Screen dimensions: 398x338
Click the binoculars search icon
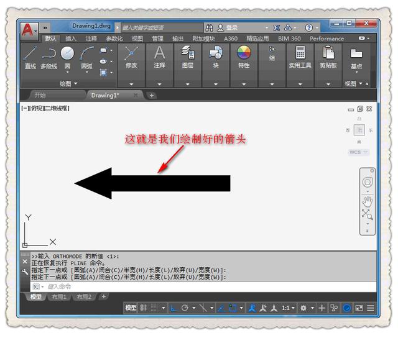point(209,28)
